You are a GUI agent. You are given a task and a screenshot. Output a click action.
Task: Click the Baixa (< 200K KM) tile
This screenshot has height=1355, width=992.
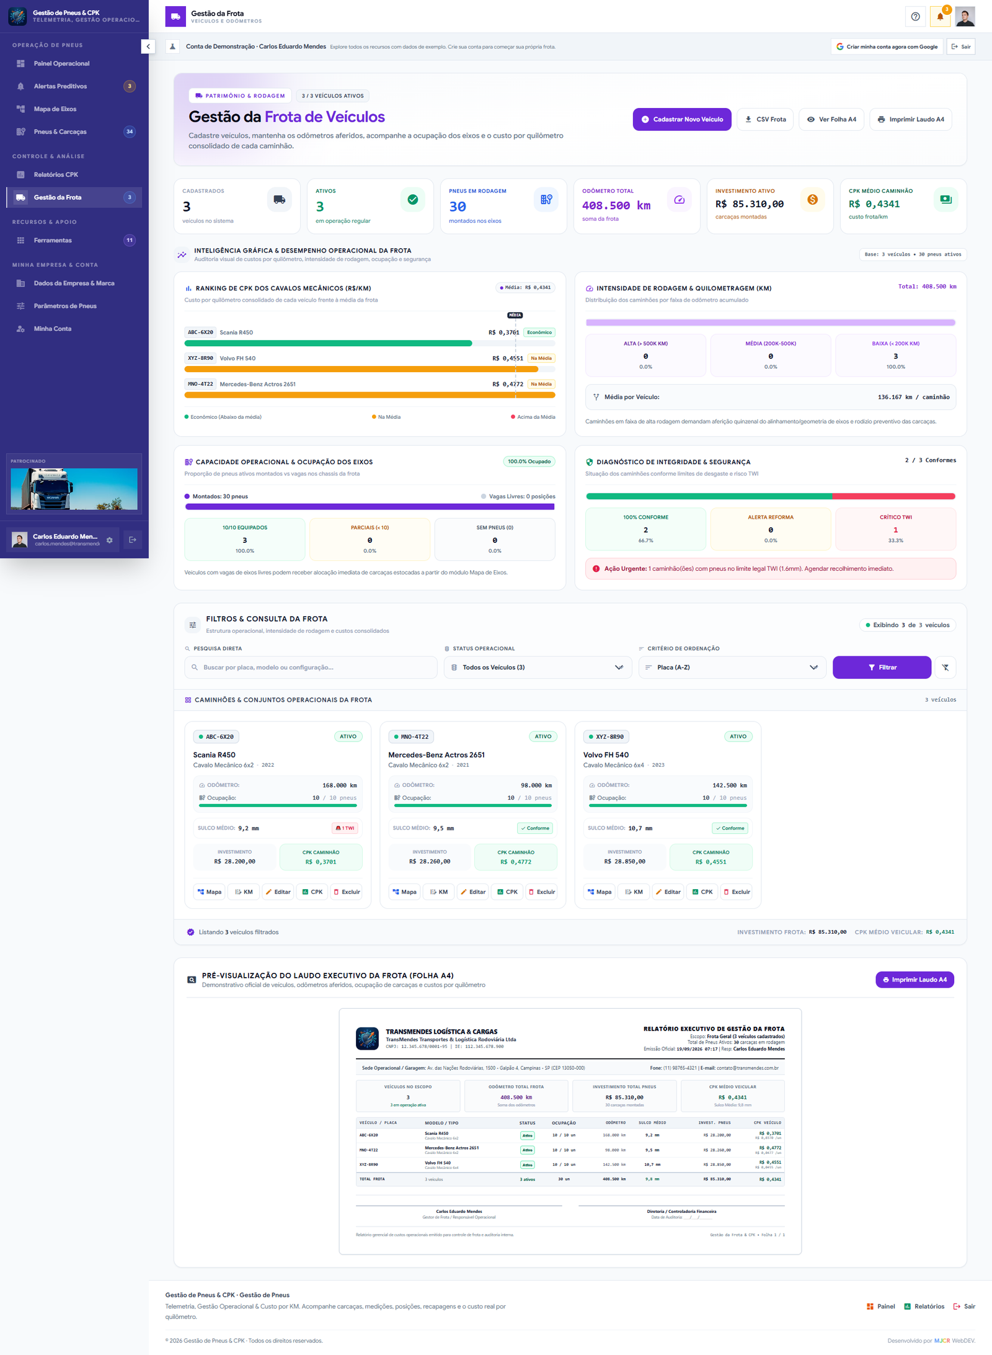pyautogui.click(x=896, y=356)
